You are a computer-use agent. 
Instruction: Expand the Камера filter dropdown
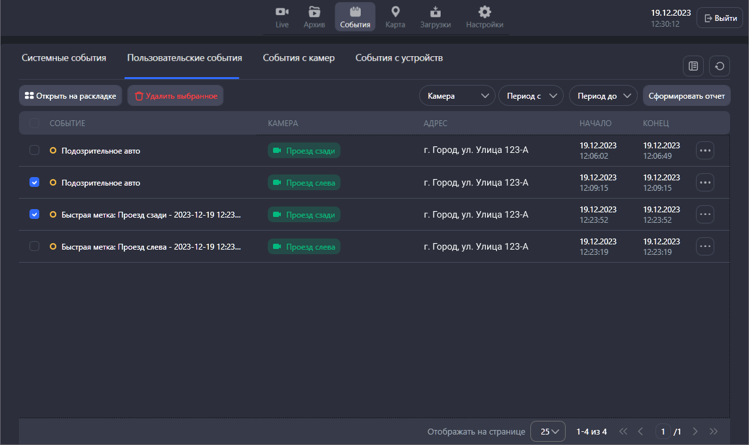[457, 96]
